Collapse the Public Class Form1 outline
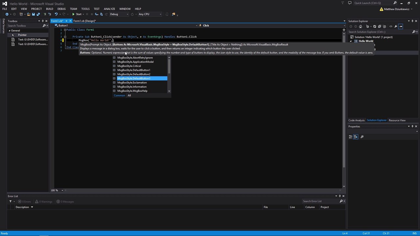 65,30
